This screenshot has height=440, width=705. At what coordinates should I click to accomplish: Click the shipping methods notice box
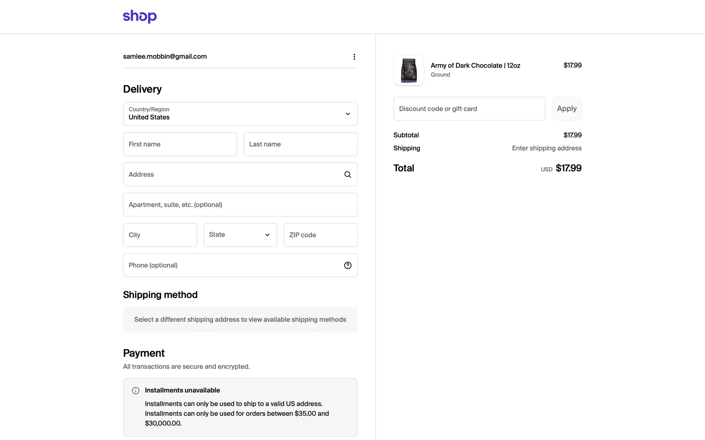(x=240, y=320)
